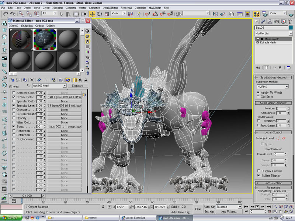The height and width of the screenshot is (221, 295).
Task: Click the Add Time Tag button
Action: [180, 212]
